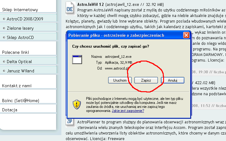Screen dimensions: 226x141
Task: Click the AstroJaWil 12 title text
Action: click(x=91, y=4)
